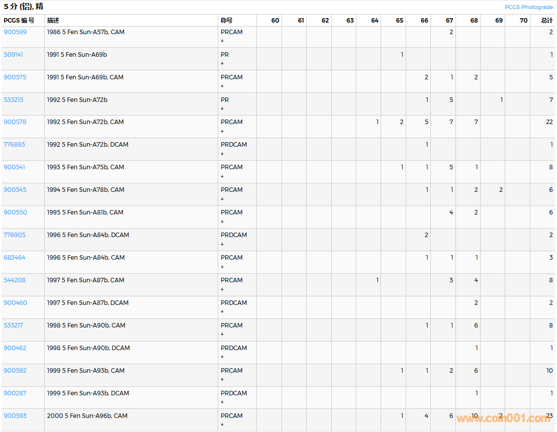Click coin number 900578 link
The height and width of the screenshot is (432, 557).
[x=15, y=122]
